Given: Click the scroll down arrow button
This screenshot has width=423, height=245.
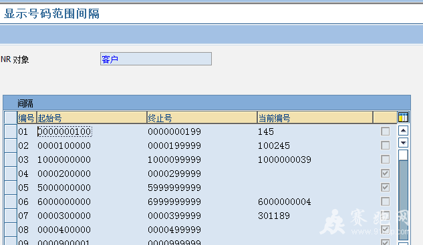Looking at the screenshot, I should (x=403, y=143).
